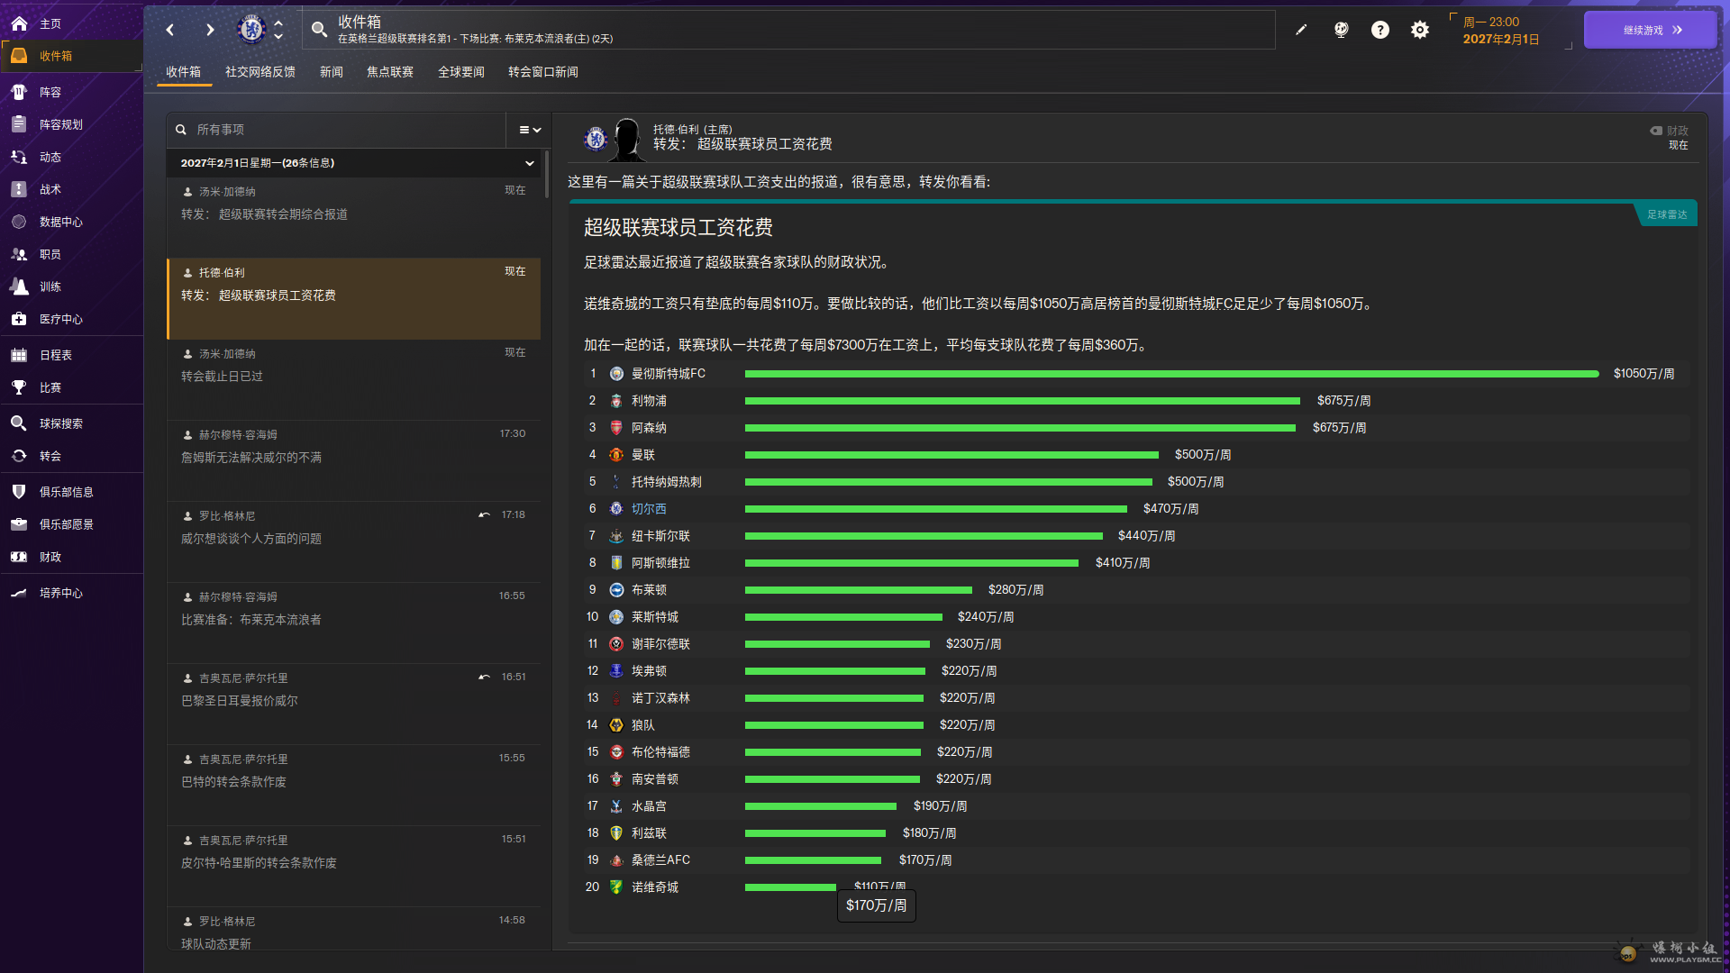Image resolution: width=1730 pixels, height=973 pixels.
Task: Open message 超级联赛转会期综合报道
Action: [354, 217]
